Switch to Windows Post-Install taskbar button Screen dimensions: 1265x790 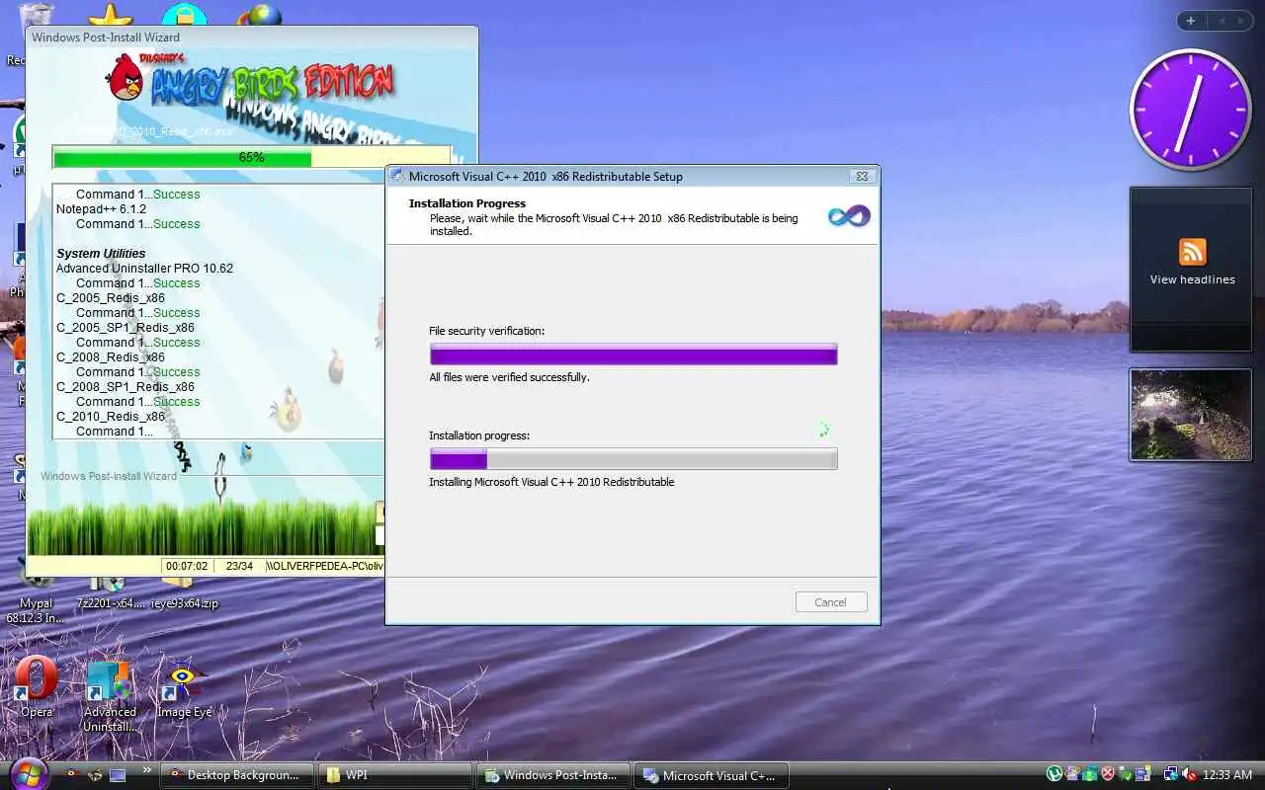coord(553,775)
